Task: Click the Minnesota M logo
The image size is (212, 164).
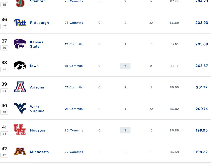Action: (x=20, y=151)
